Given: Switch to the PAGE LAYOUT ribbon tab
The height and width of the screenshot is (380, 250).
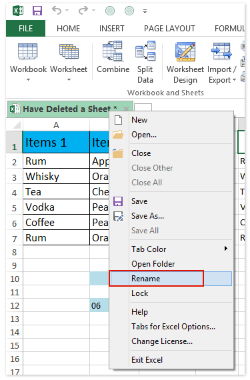Looking at the screenshot, I should tap(169, 29).
